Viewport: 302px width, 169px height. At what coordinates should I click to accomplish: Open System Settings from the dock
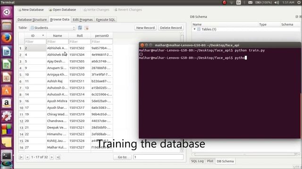pos(7,116)
